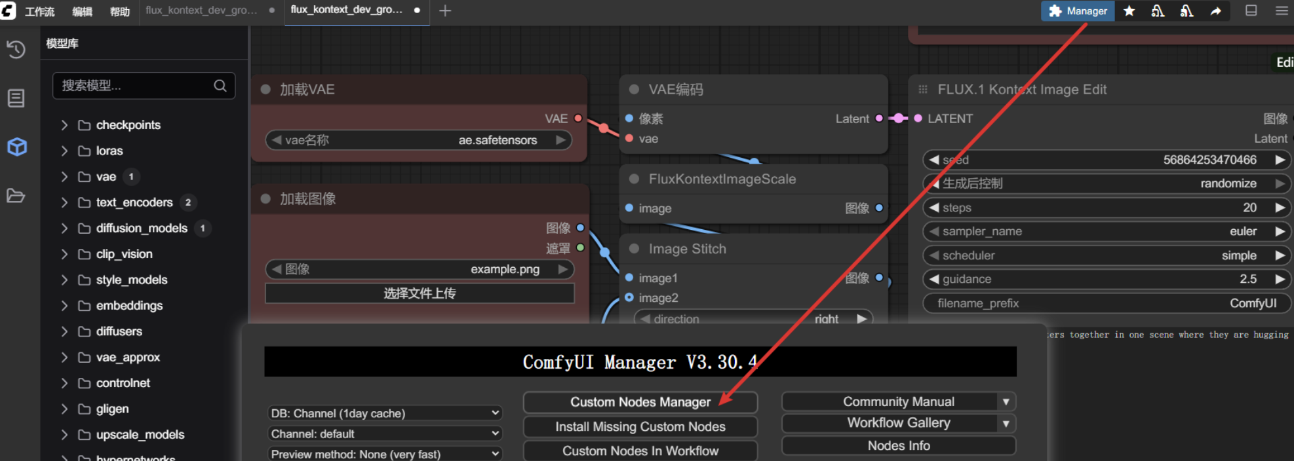The width and height of the screenshot is (1294, 461).
Task: Select the upscale_models folder row
Action: 144,435
